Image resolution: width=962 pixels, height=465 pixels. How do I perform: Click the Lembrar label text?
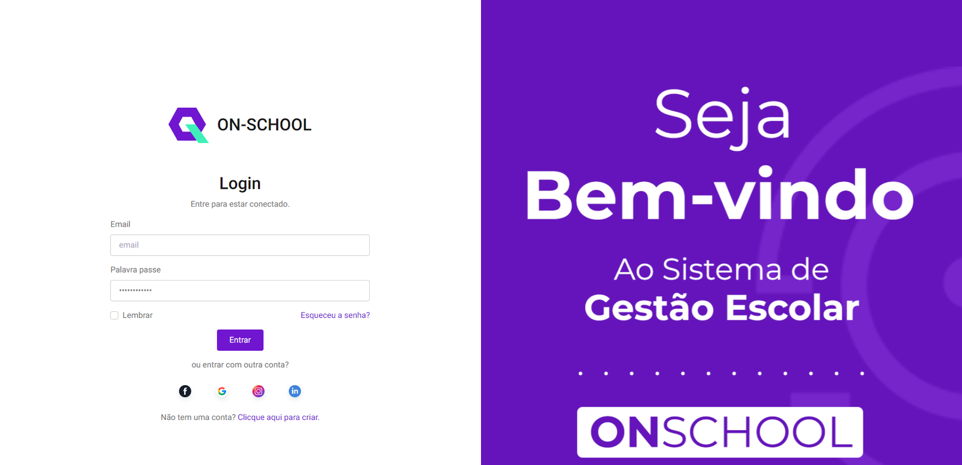tap(138, 315)
